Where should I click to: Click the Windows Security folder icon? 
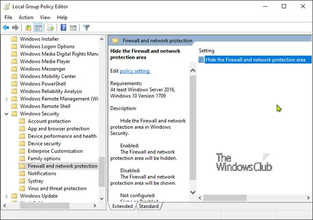[x=14, y=114]
